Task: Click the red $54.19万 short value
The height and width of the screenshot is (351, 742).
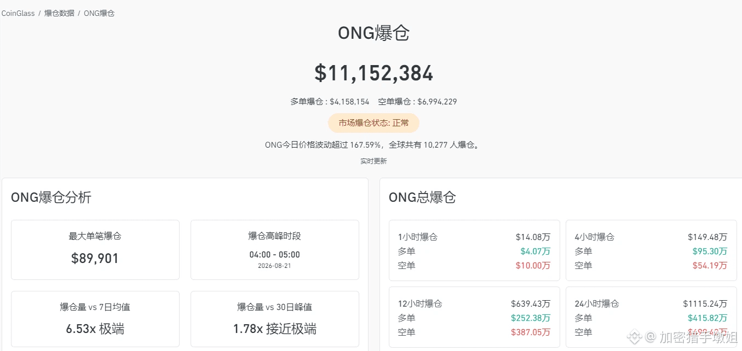Action: [710, 266]
